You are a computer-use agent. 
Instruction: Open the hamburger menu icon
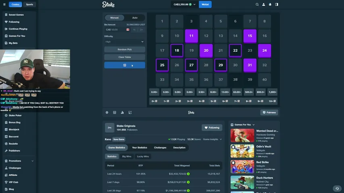[4, 4]
